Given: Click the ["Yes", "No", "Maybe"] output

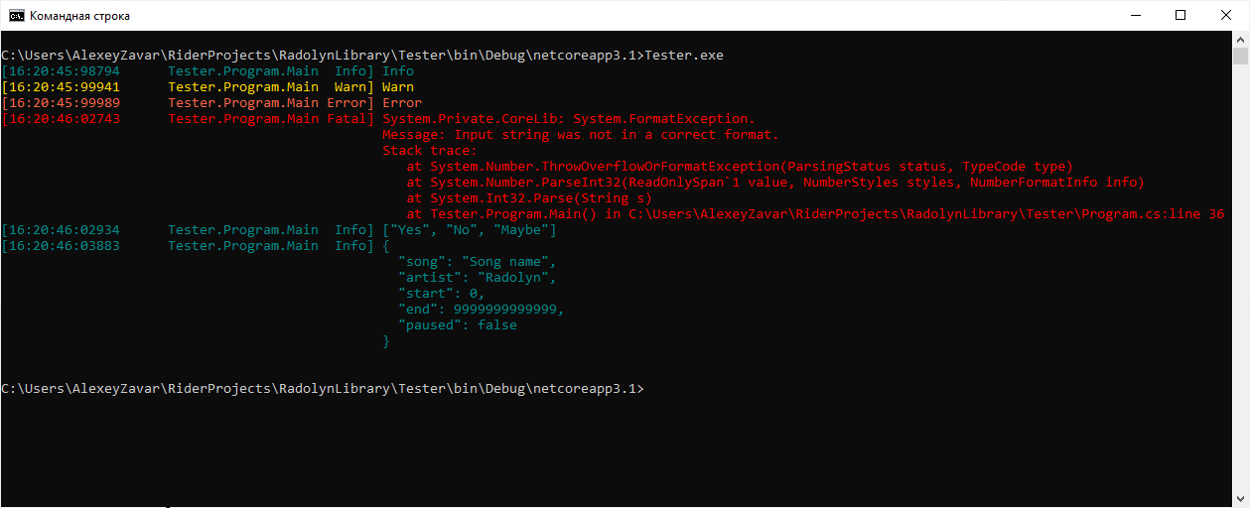Looking at the screenshot, I should coord(470,230).
